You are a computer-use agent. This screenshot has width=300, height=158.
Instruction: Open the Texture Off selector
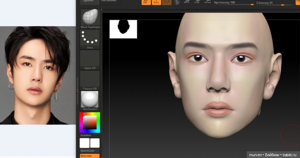(x=90, y=80)
